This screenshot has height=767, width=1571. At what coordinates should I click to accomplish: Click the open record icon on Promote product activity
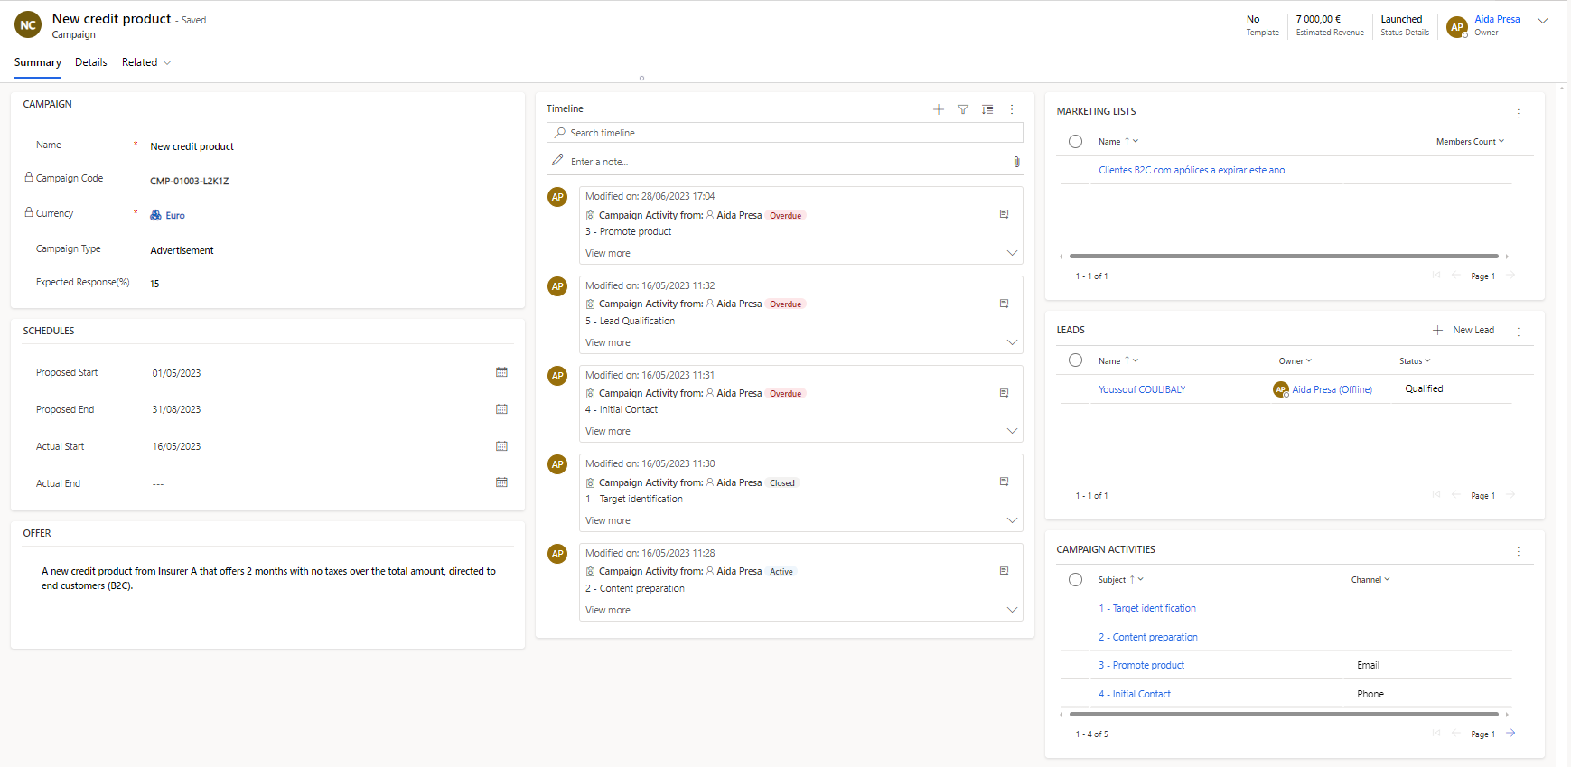point(1004,214)
